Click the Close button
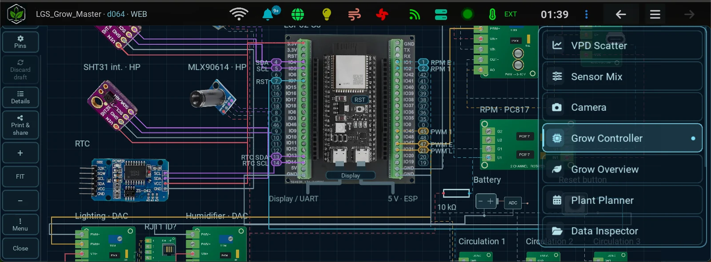The image size is (711, 262). (20, 248)
